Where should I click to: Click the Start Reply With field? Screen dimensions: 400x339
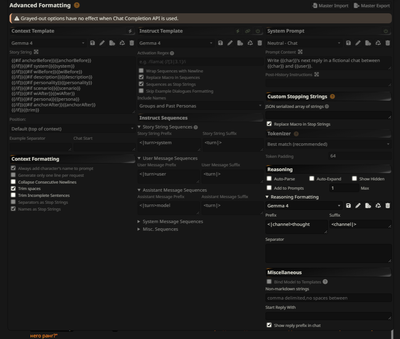(328, 316)
